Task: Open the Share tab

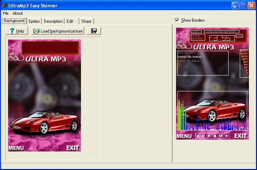Action: pos(86,21)
